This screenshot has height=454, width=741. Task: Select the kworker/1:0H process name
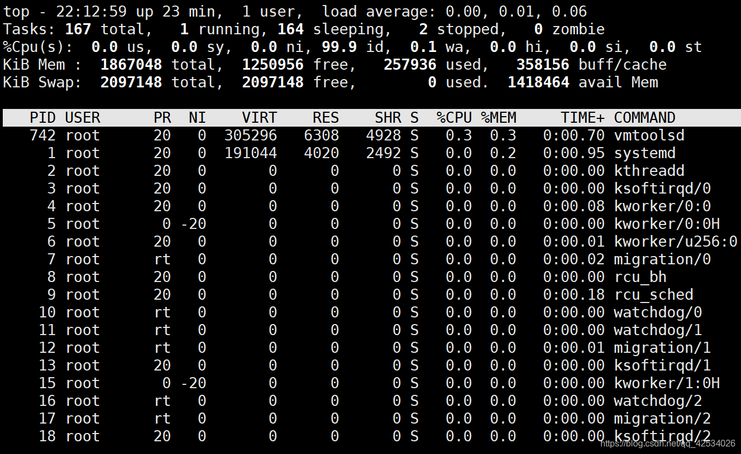(667, 383)
